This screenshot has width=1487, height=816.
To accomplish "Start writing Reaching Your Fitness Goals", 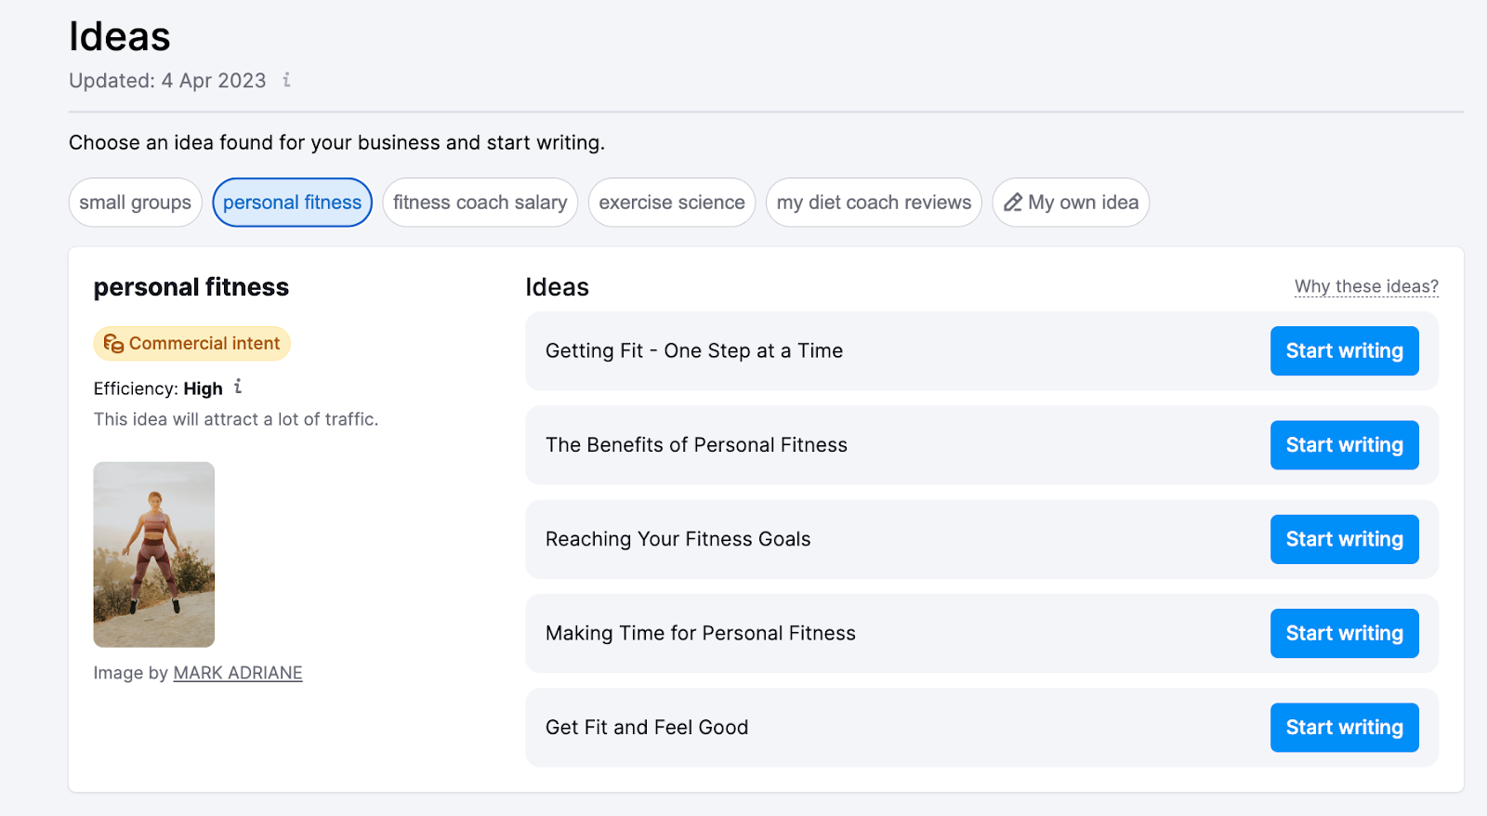I will pyautogui.click(x=1344, y=539).
